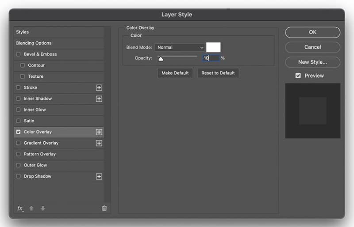The height and width of the screenshot is (227, 354).
Task: Click the Opacity percentage input field
Action: (x=211, y=58)
